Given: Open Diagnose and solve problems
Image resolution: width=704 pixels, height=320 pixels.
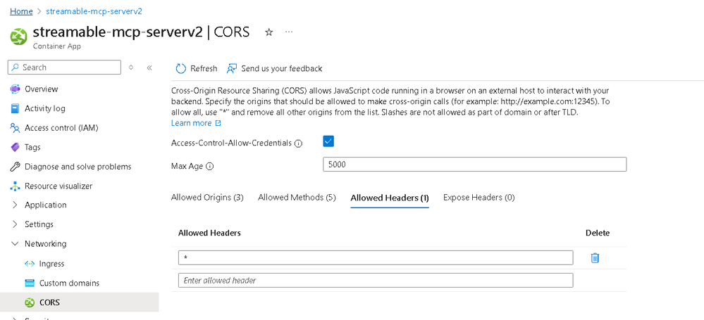Looking at the screenshot, I should [78, 167].
